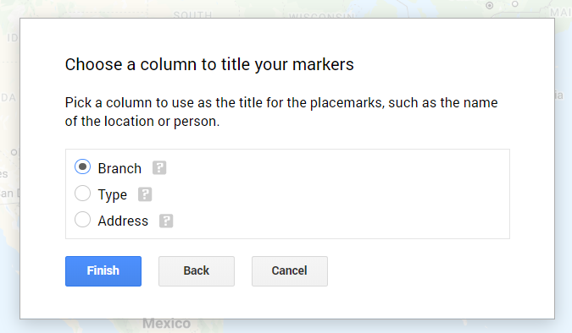Click the 'Choose a column' dialog heading
572x333 pixels.
click(209, 64)
